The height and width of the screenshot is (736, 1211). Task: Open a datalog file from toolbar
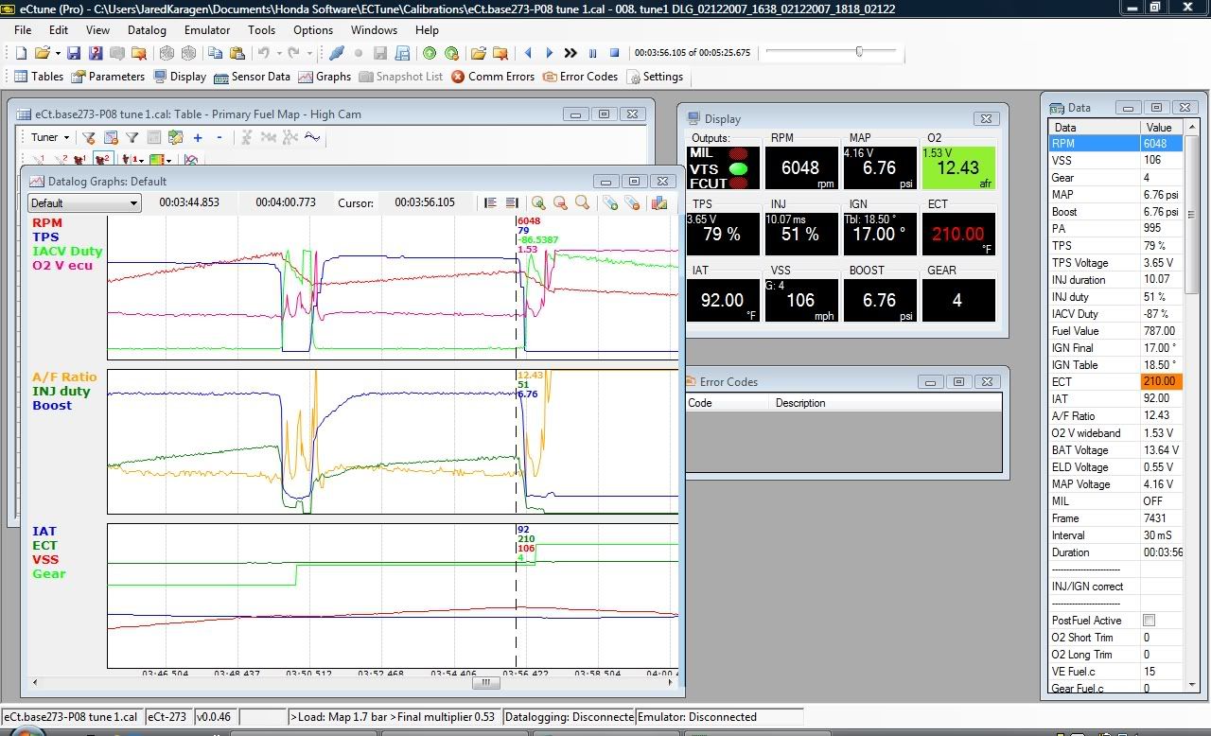click(x=479, y=53)
